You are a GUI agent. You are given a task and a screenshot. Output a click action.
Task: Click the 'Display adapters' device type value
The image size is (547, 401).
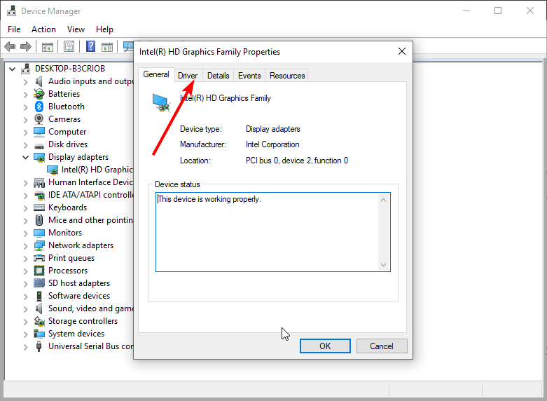(x=273, y=129)
